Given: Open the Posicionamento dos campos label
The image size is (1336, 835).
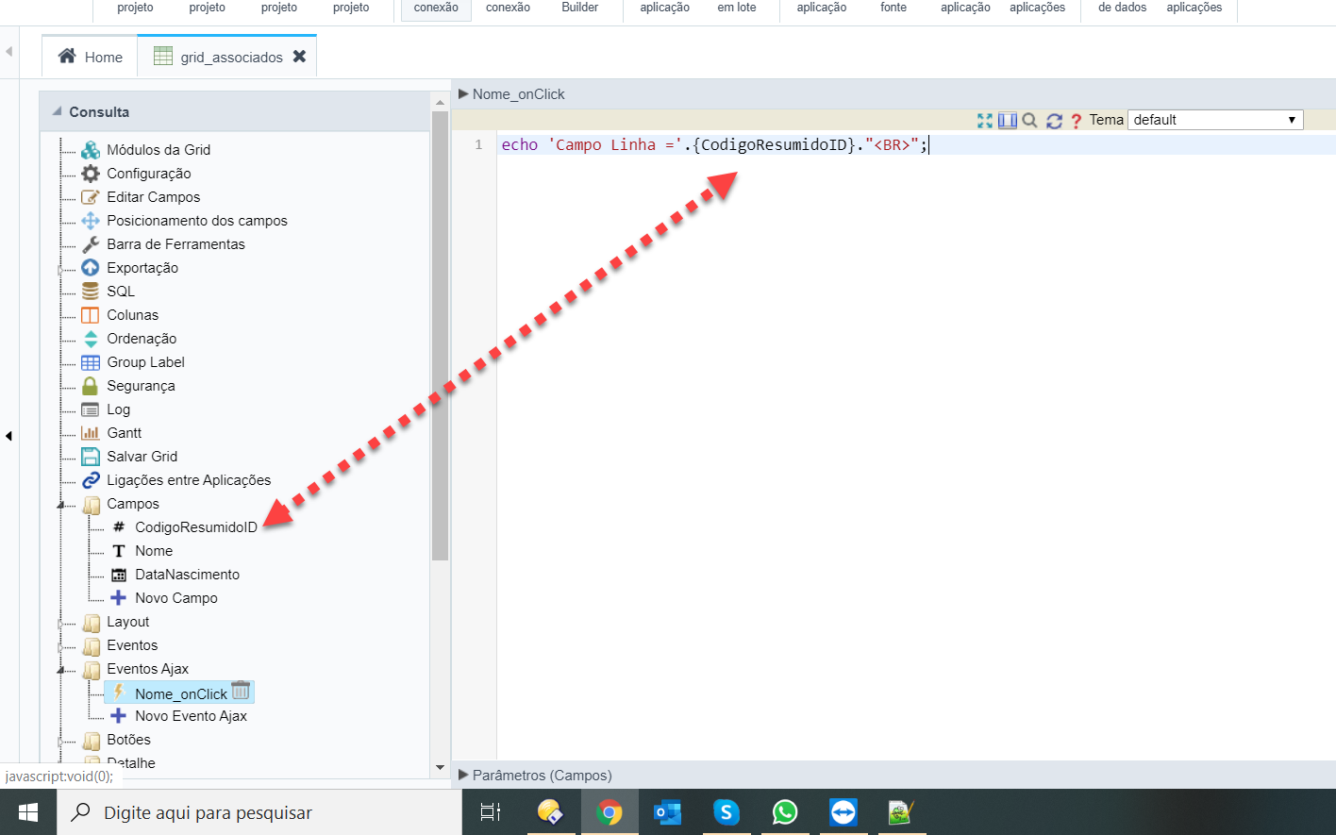Looking at the screenshot, I should (197, 221).
